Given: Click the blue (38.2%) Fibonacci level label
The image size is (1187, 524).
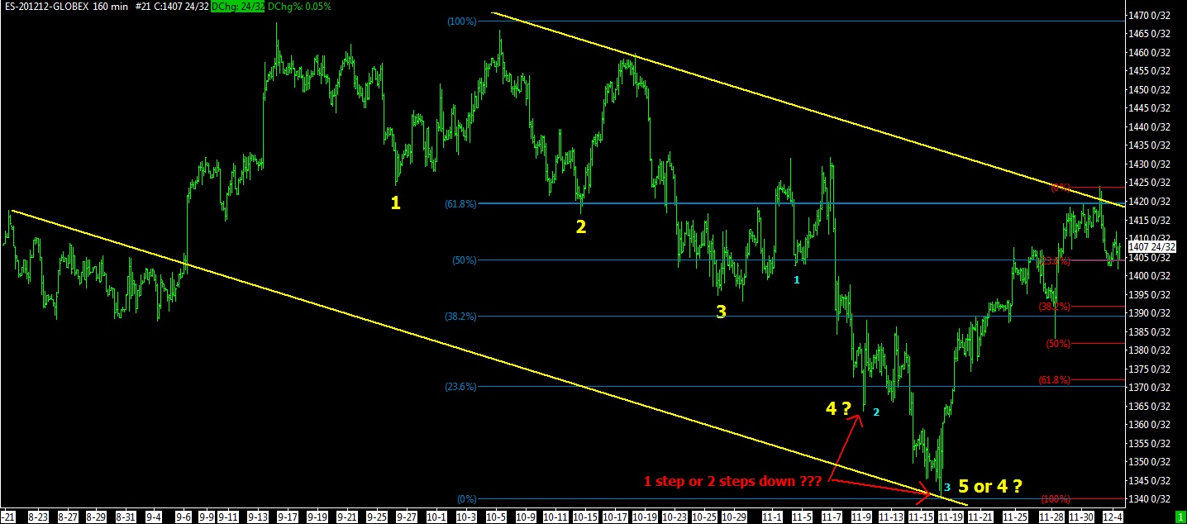Looking at the screenshot, I should tap(460, 316).
